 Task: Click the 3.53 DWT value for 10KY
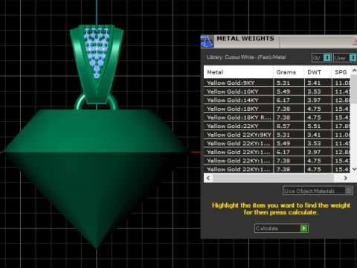(314, 92)
